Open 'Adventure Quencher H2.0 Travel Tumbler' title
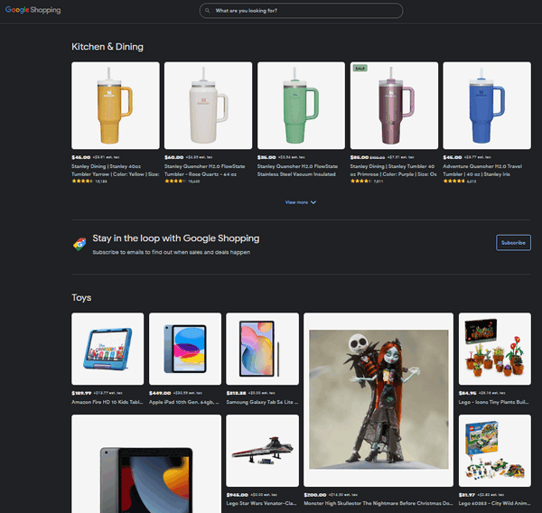 [x=482, y=170]
